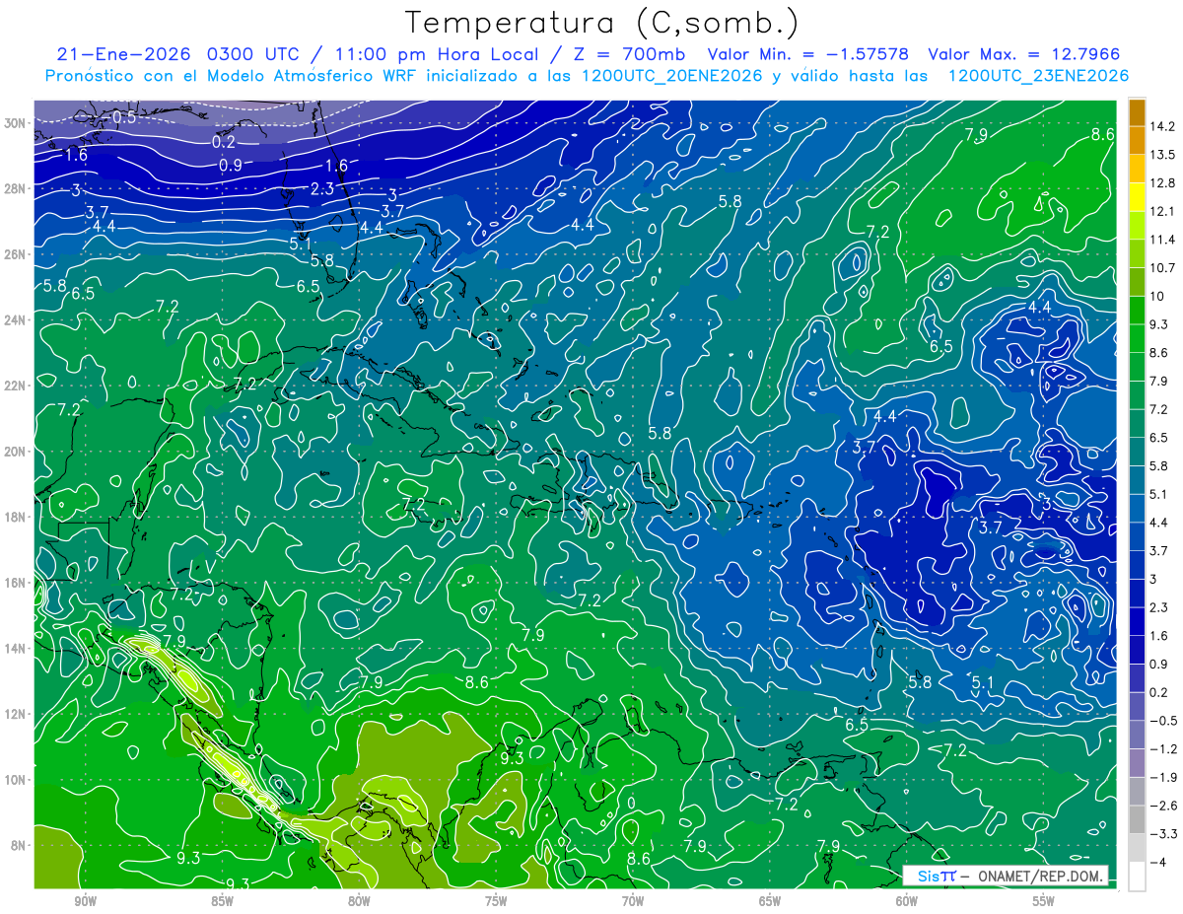Click the "55W" longitude axis label
The height and width of the screenshot is (914, 1183).
click(1044, 900)
